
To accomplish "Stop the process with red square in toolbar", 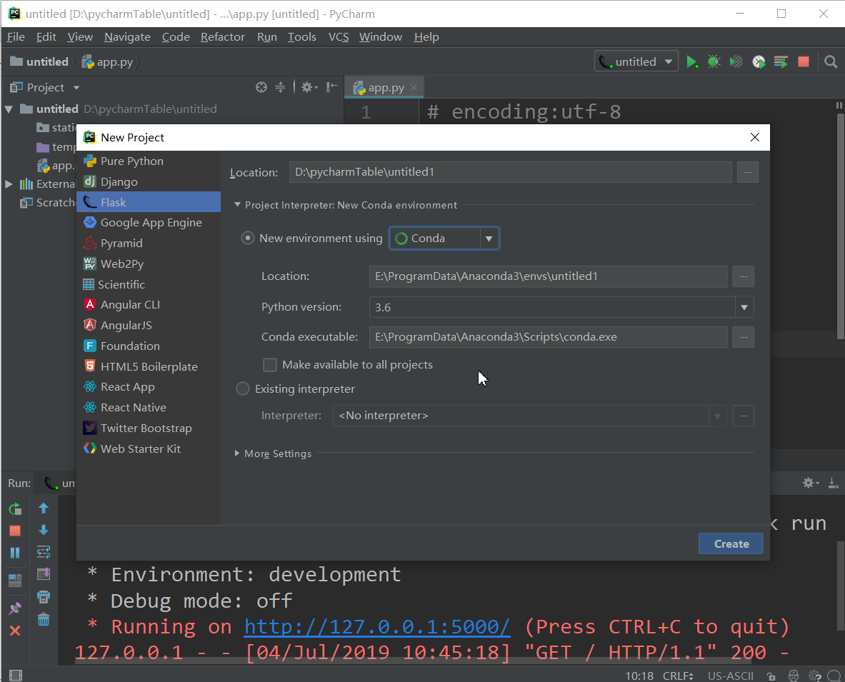I will (x=804, y=62).
